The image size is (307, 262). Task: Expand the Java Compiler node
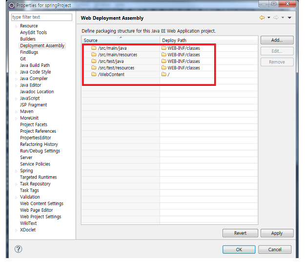point(16,79)
